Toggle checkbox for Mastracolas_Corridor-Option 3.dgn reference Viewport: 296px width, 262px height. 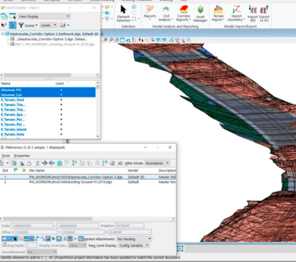pos(13,39)
